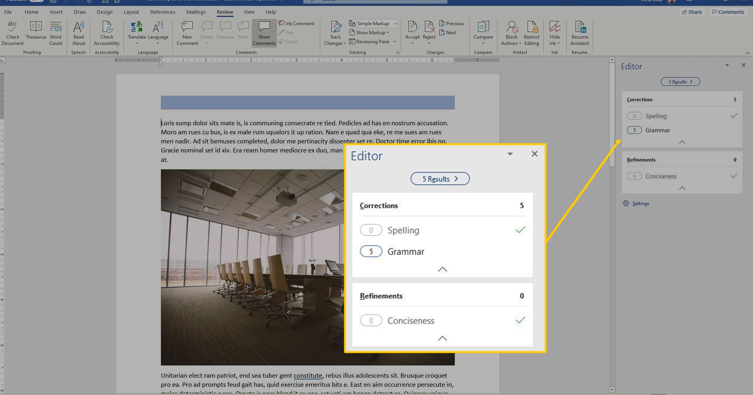Image resolution: width=753 pixels, height=395 pixels.
Task: Click the Track Changes icon
Action: (x=336, y=27)
